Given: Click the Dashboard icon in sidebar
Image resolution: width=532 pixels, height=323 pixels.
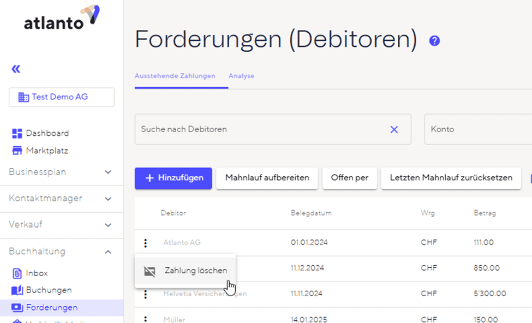Looking at the screenshot, I should (x=17, y=133).
